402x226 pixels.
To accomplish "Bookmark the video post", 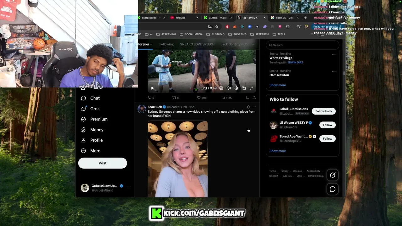I will point(248,98).
